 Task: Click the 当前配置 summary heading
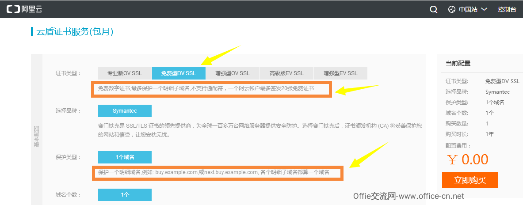coord(458,63)
